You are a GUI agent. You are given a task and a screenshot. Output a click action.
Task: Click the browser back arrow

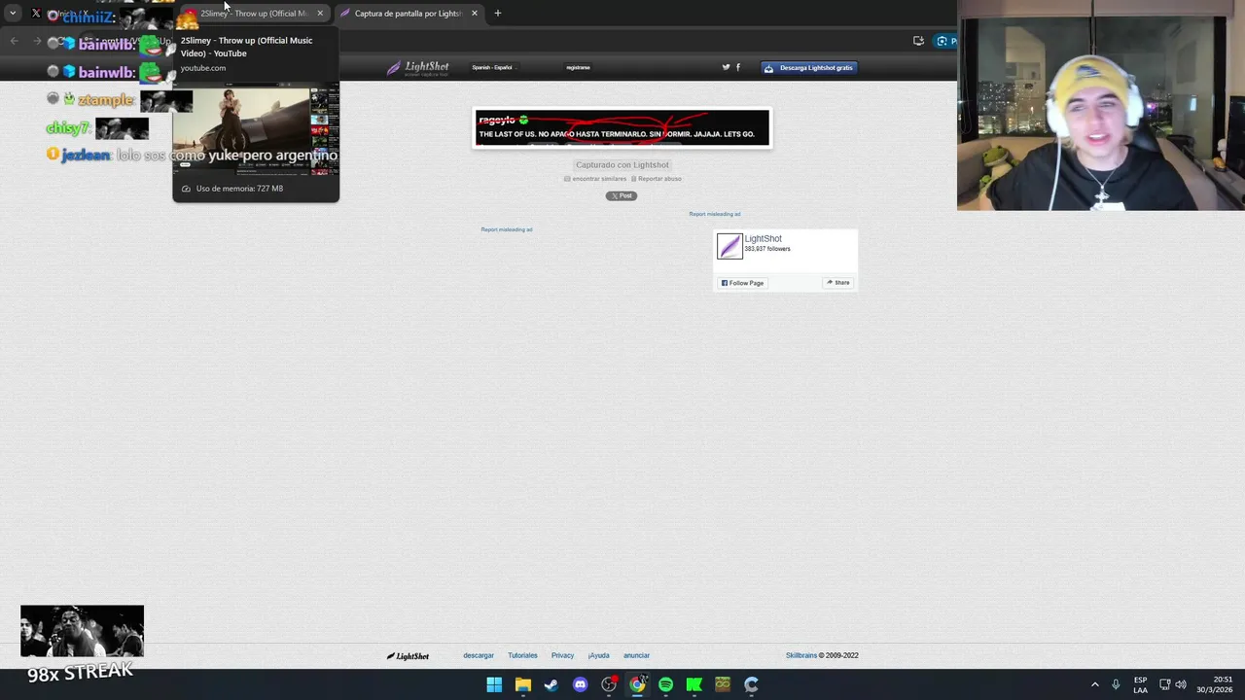coord(14,41)
